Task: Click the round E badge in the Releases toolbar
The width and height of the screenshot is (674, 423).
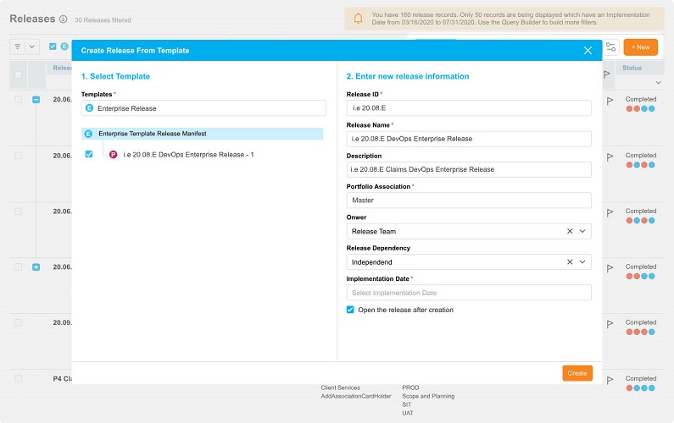Action: [x=64, y=47]
